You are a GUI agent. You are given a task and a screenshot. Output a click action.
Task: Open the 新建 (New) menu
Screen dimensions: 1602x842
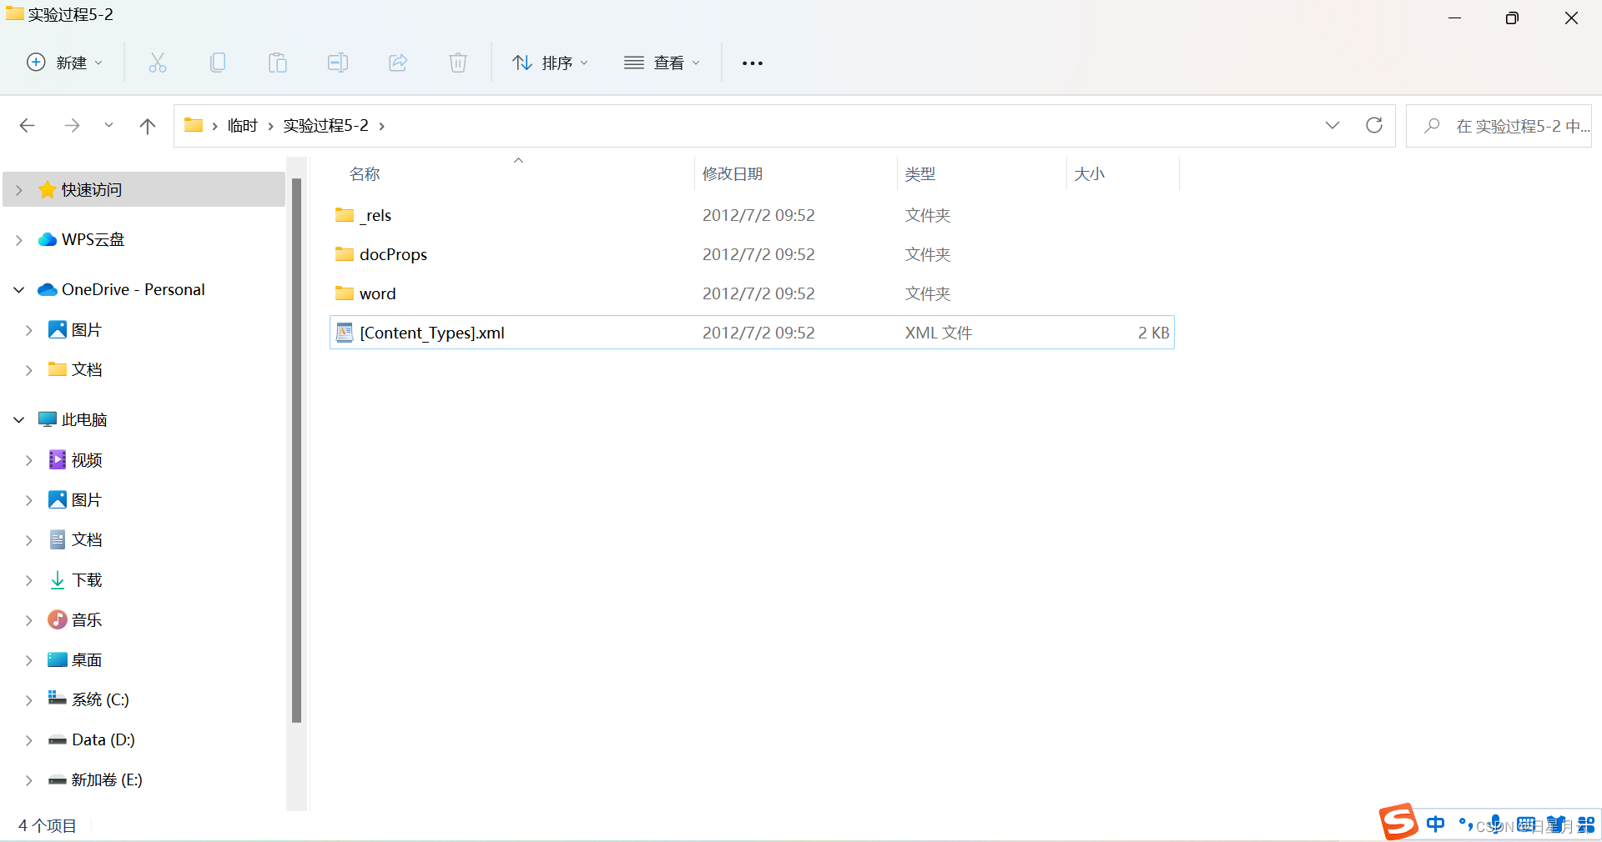point(64,63)
